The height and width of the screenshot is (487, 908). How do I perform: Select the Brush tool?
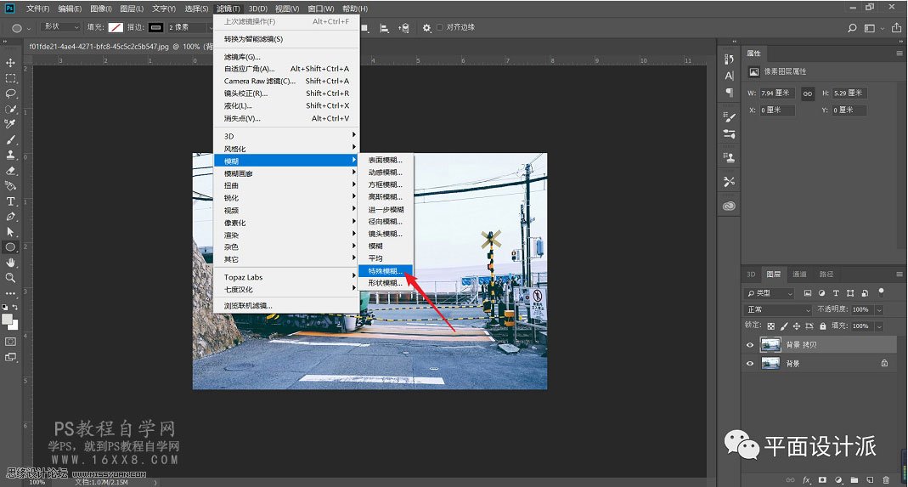(x=10, y=139)
